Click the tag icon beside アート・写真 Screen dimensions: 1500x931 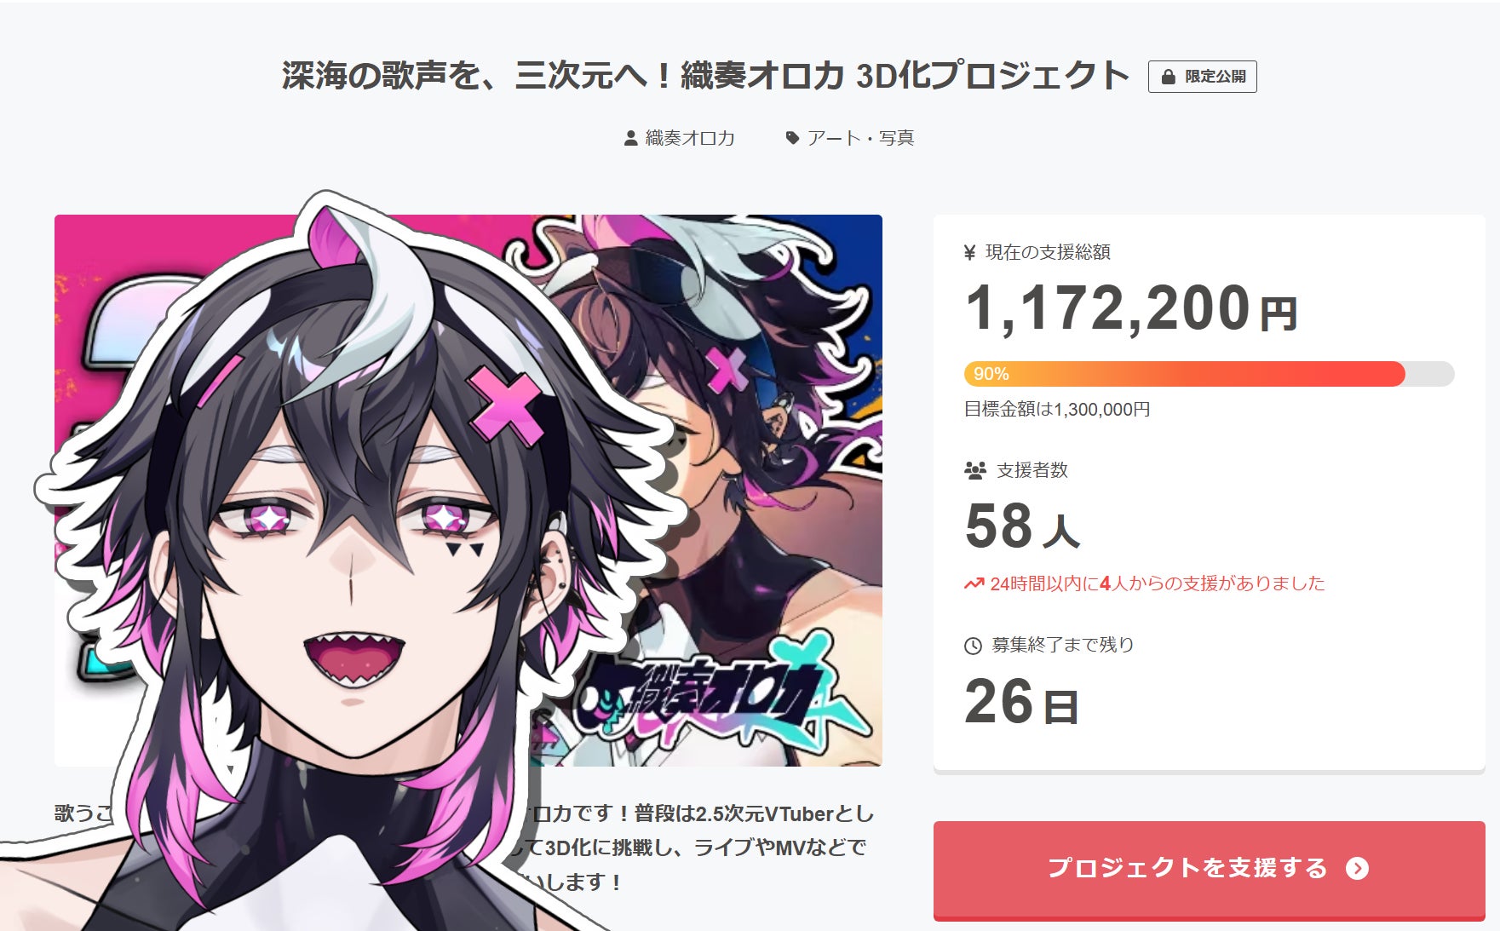pos(792,138)
